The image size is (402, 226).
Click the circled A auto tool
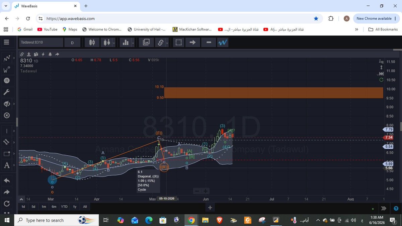click(x=6, y=81)
